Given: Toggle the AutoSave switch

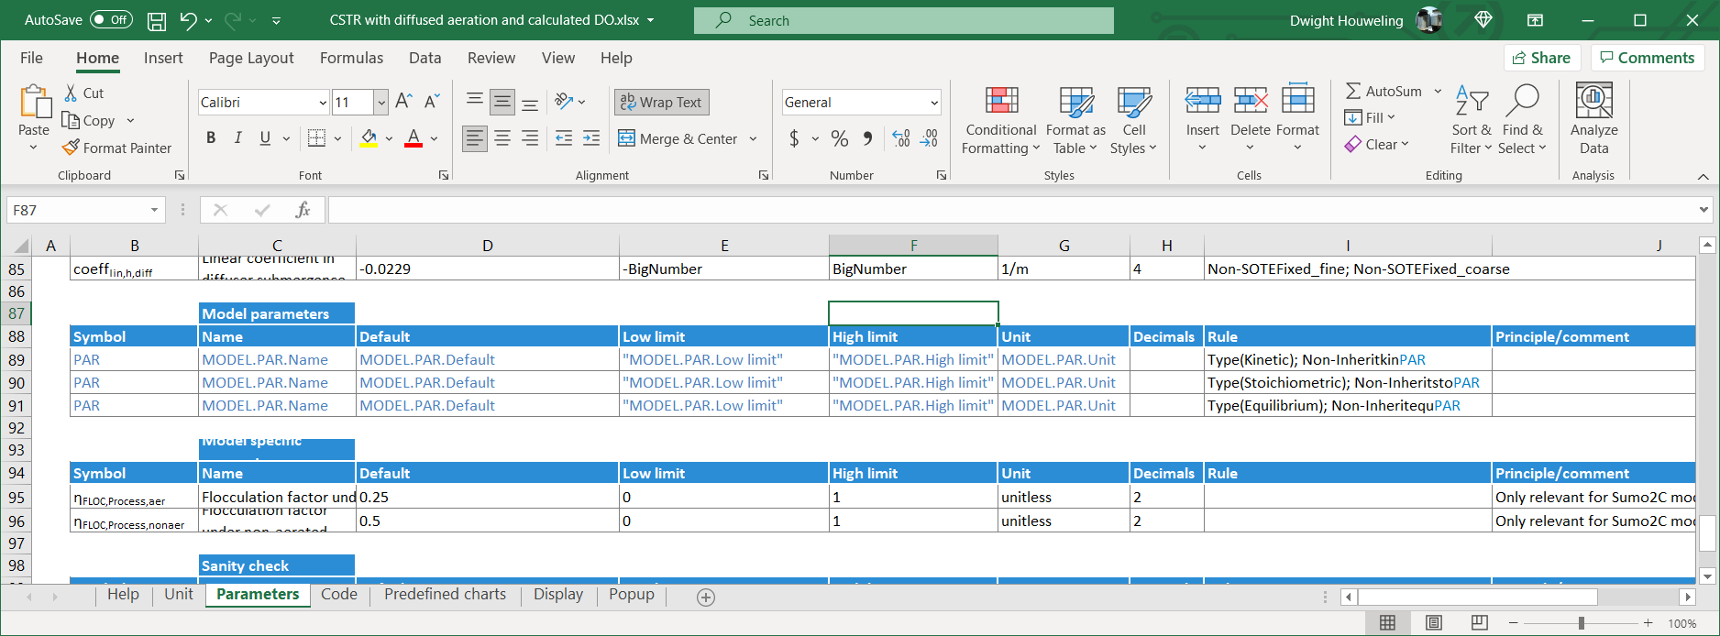Looking at the screenshot, I should tap(112, 20).
